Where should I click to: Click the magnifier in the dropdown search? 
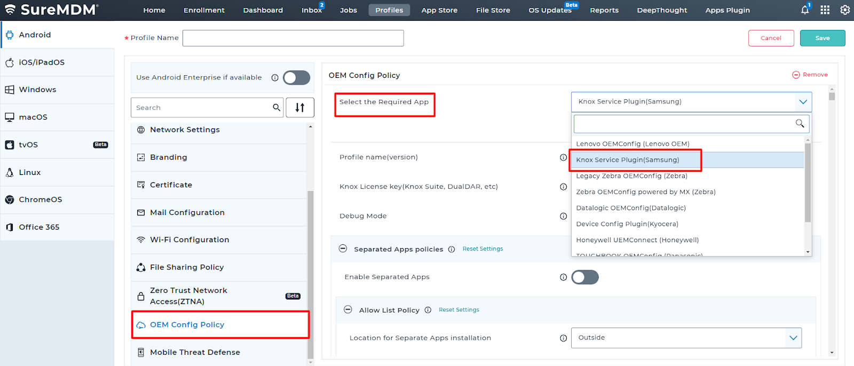(x=800, y=124)
